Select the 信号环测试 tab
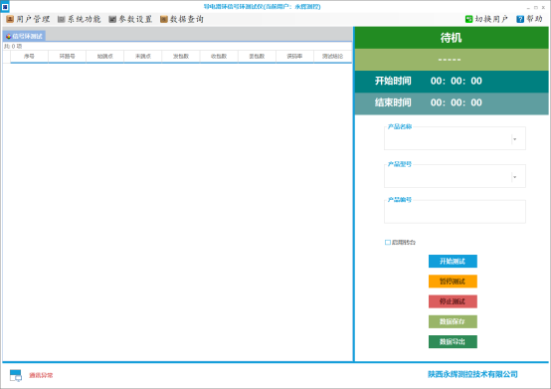The image size is (551, 389). click(x=24, y=36)
